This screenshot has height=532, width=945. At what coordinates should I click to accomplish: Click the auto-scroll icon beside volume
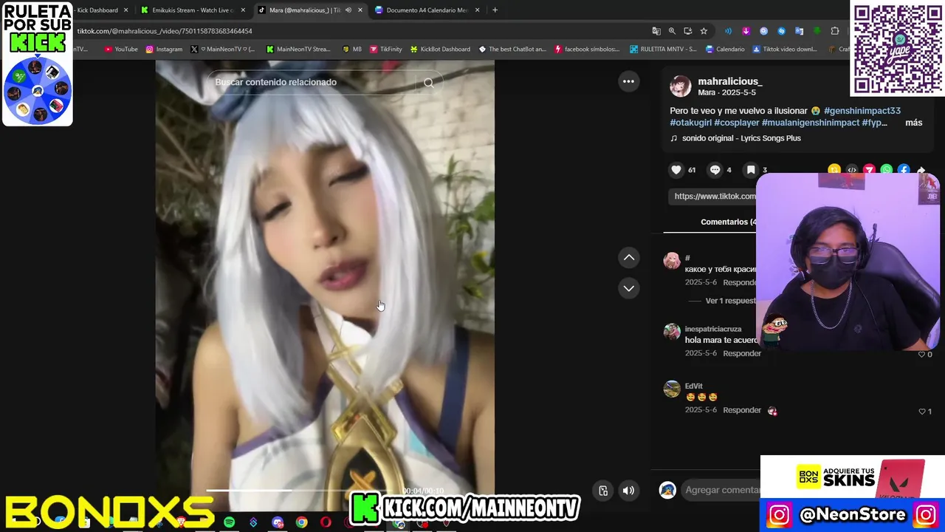point(603,491)
